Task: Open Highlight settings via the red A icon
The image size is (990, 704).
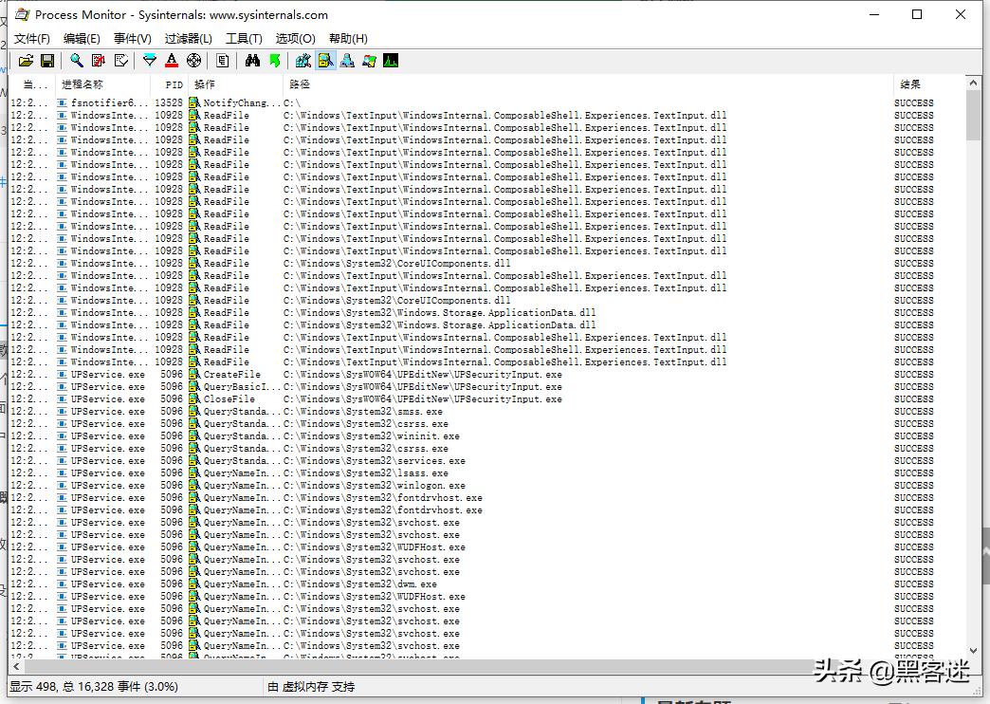Action: click(x=171, y=61)
